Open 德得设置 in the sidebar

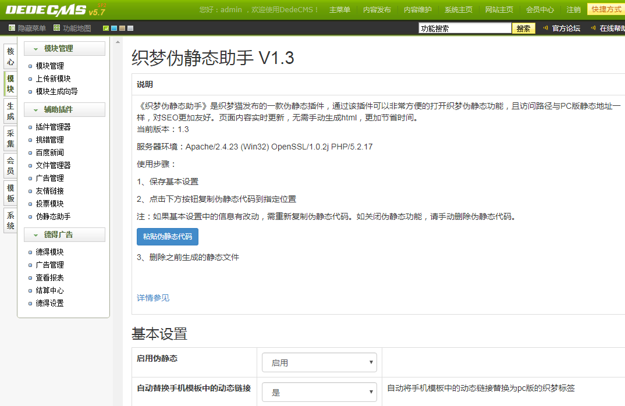coord(50,303)
